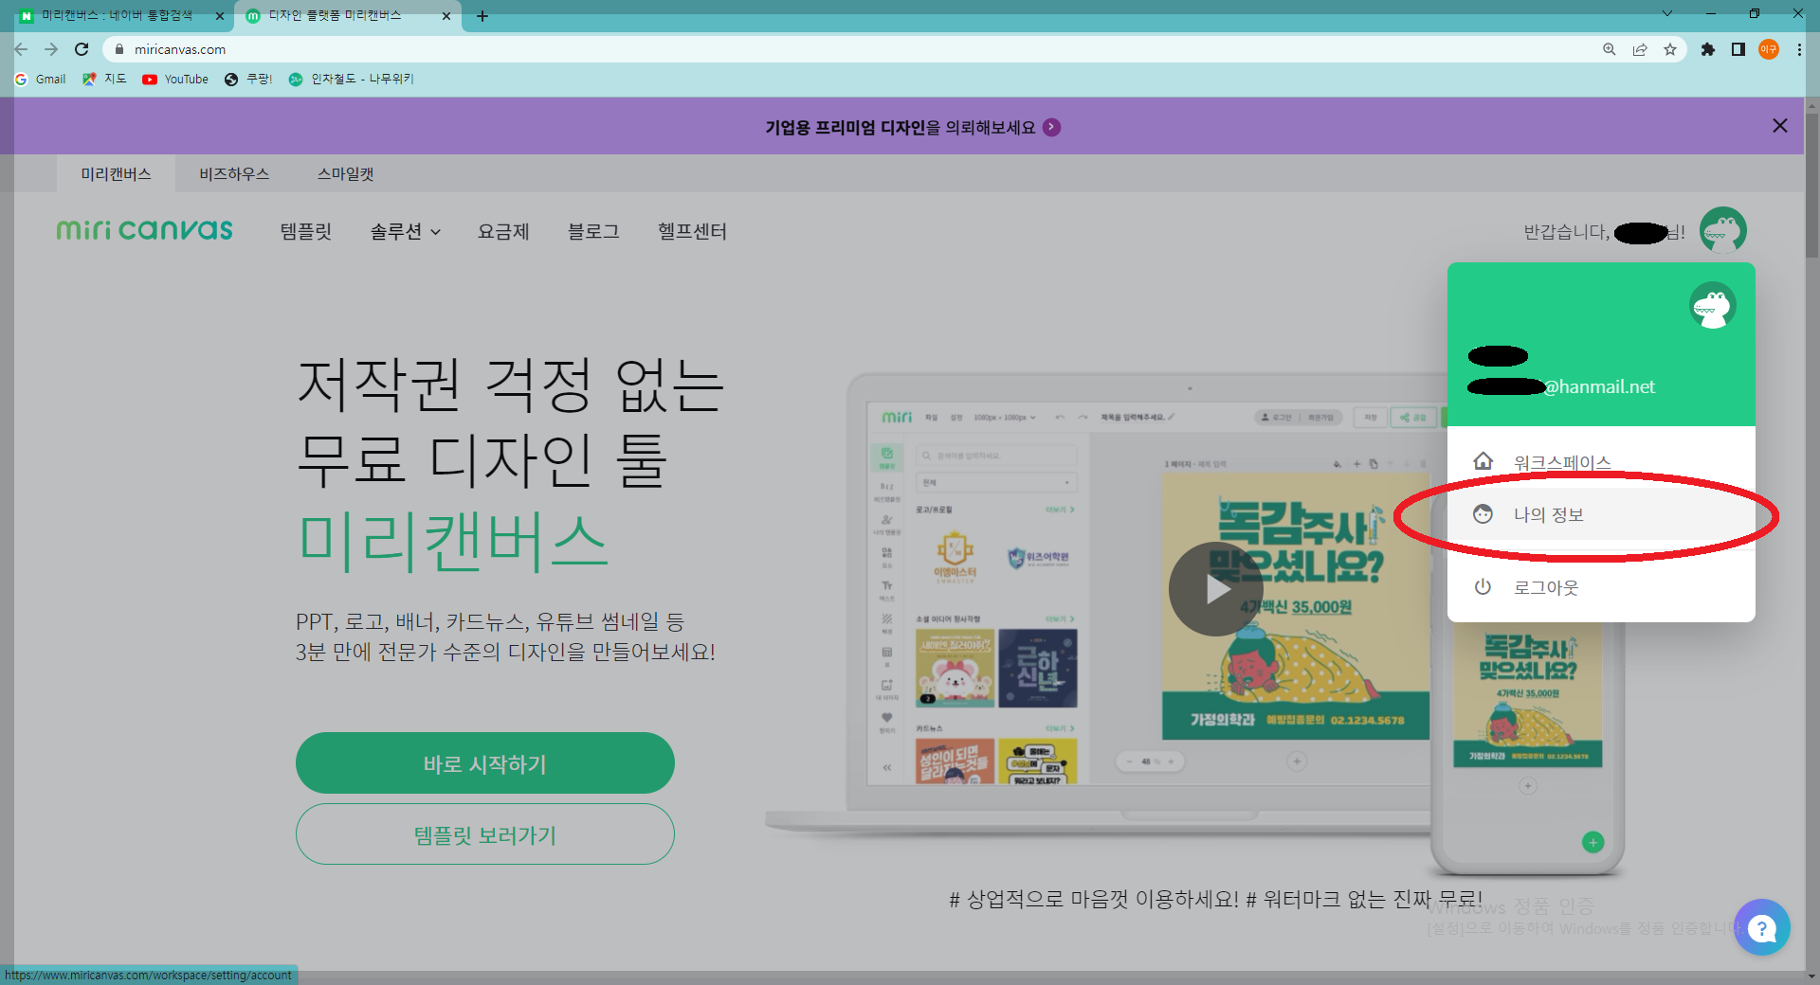Screen dimensions: 1820x985
Task: Switch to 스마일캣 service tab
Action: 345,173
